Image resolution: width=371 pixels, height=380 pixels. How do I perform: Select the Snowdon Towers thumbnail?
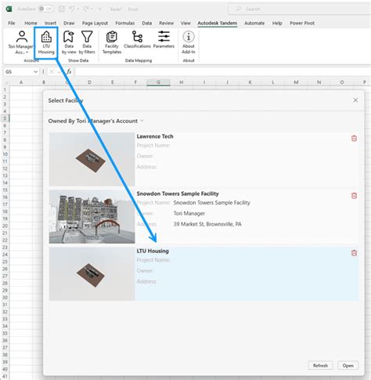pyautogui.click(x=92, y=216)
